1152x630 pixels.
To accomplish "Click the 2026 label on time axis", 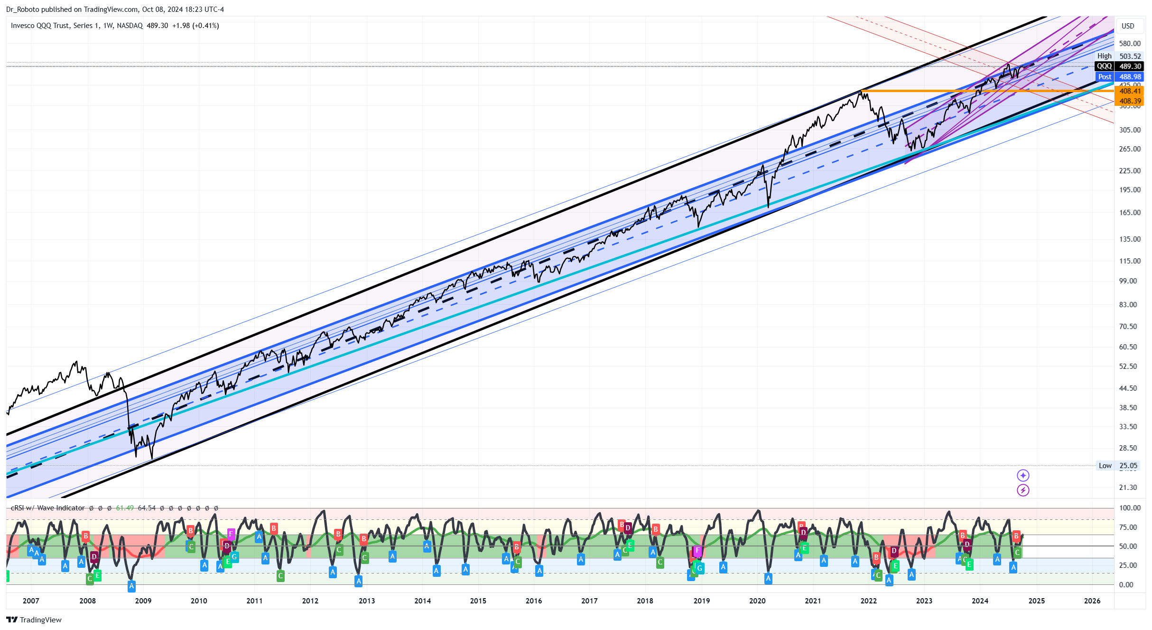I will click(x=1092, y=601).
